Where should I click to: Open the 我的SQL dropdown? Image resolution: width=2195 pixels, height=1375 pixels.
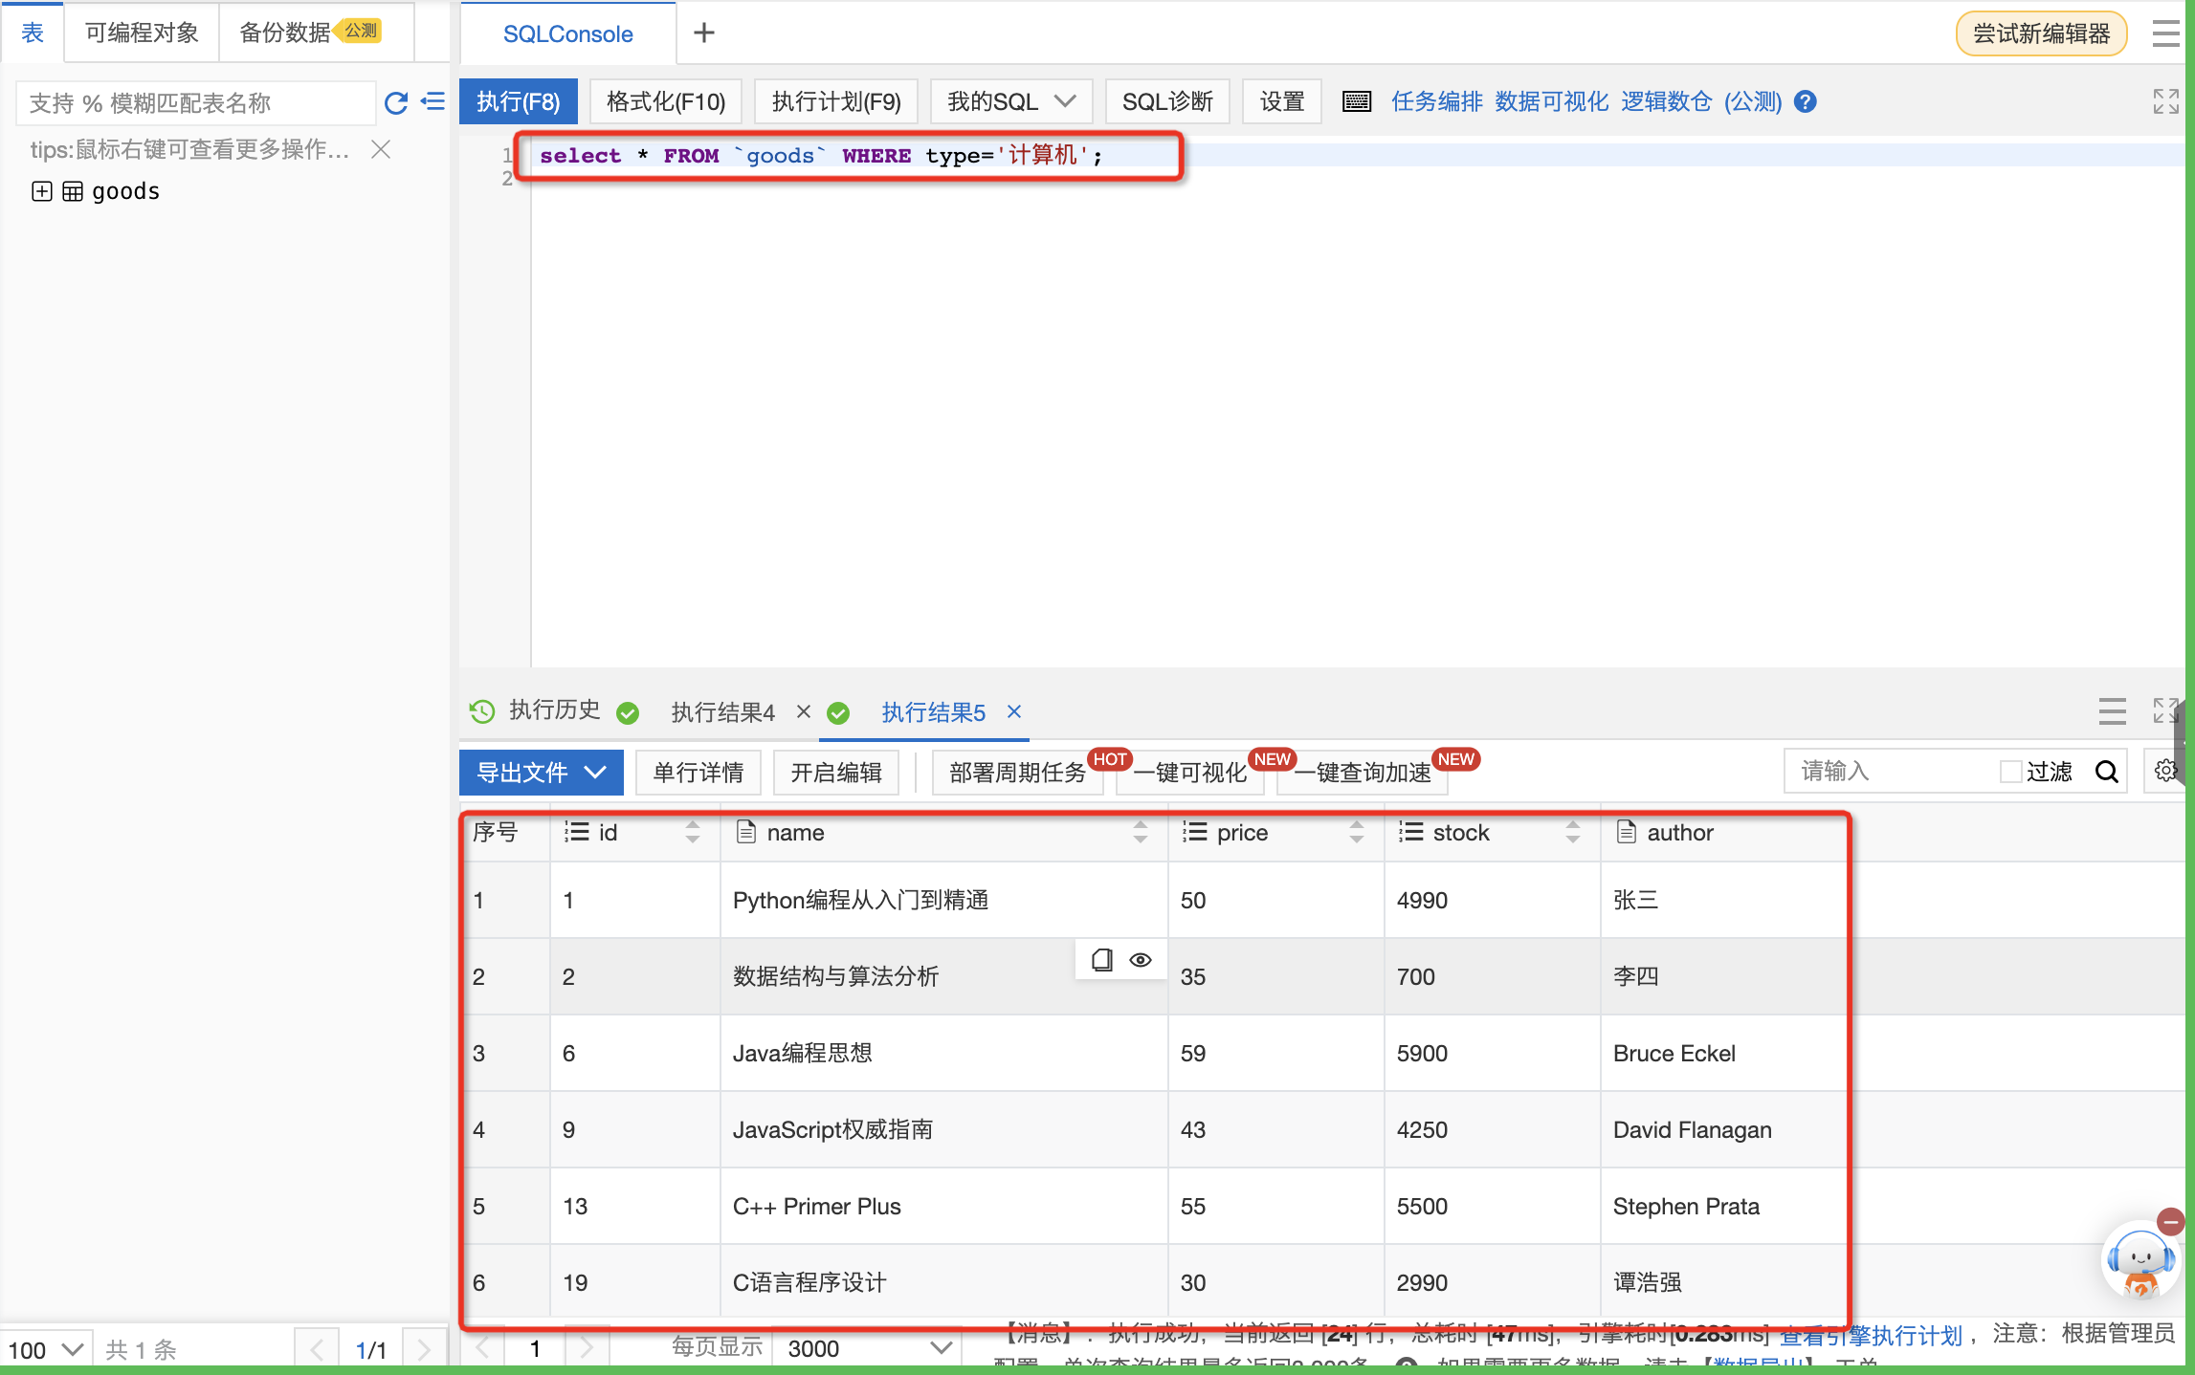(x=1010, y=101)
